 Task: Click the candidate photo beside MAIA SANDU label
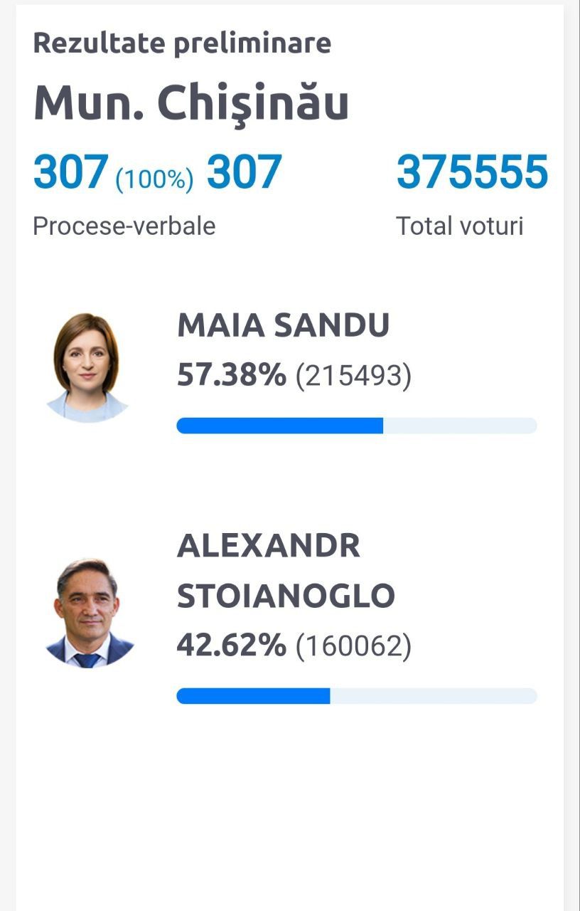[x=87, y=367]
